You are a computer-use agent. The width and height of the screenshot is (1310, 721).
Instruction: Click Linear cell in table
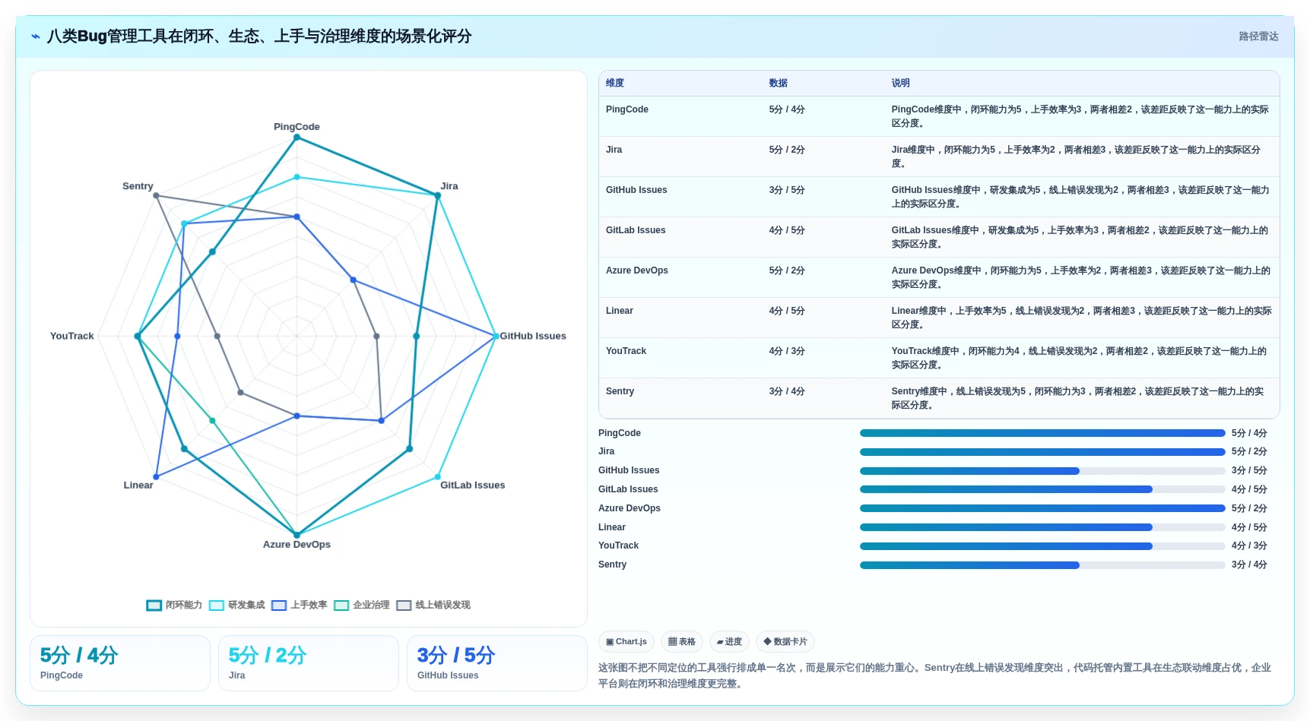[619, 311]
